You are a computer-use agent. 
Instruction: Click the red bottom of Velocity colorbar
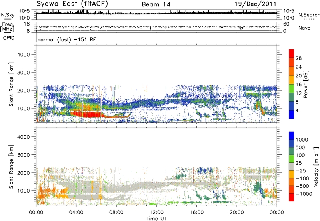click(x=292, y=197)
